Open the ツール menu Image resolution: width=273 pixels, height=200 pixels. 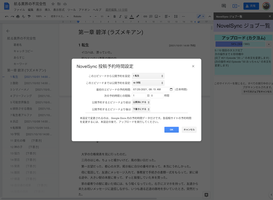coord(72,10)
